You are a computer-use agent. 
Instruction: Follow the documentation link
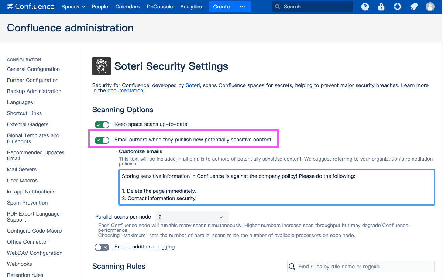[125, 90]
